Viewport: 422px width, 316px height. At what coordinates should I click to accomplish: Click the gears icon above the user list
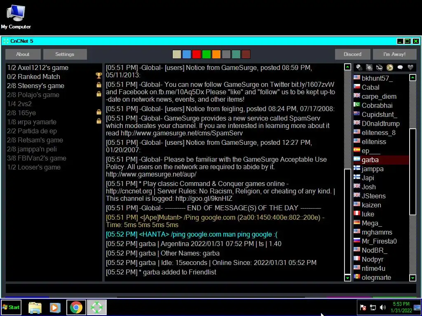pos(359,67)
